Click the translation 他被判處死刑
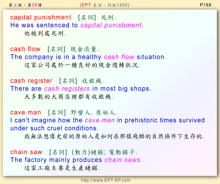This screenshot has height=184, width=220. point(45,33)
